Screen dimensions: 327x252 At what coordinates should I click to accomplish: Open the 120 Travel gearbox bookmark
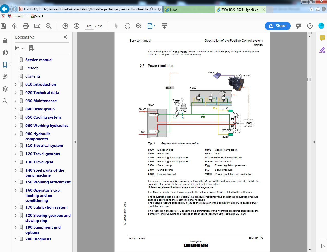pos(43,154)
